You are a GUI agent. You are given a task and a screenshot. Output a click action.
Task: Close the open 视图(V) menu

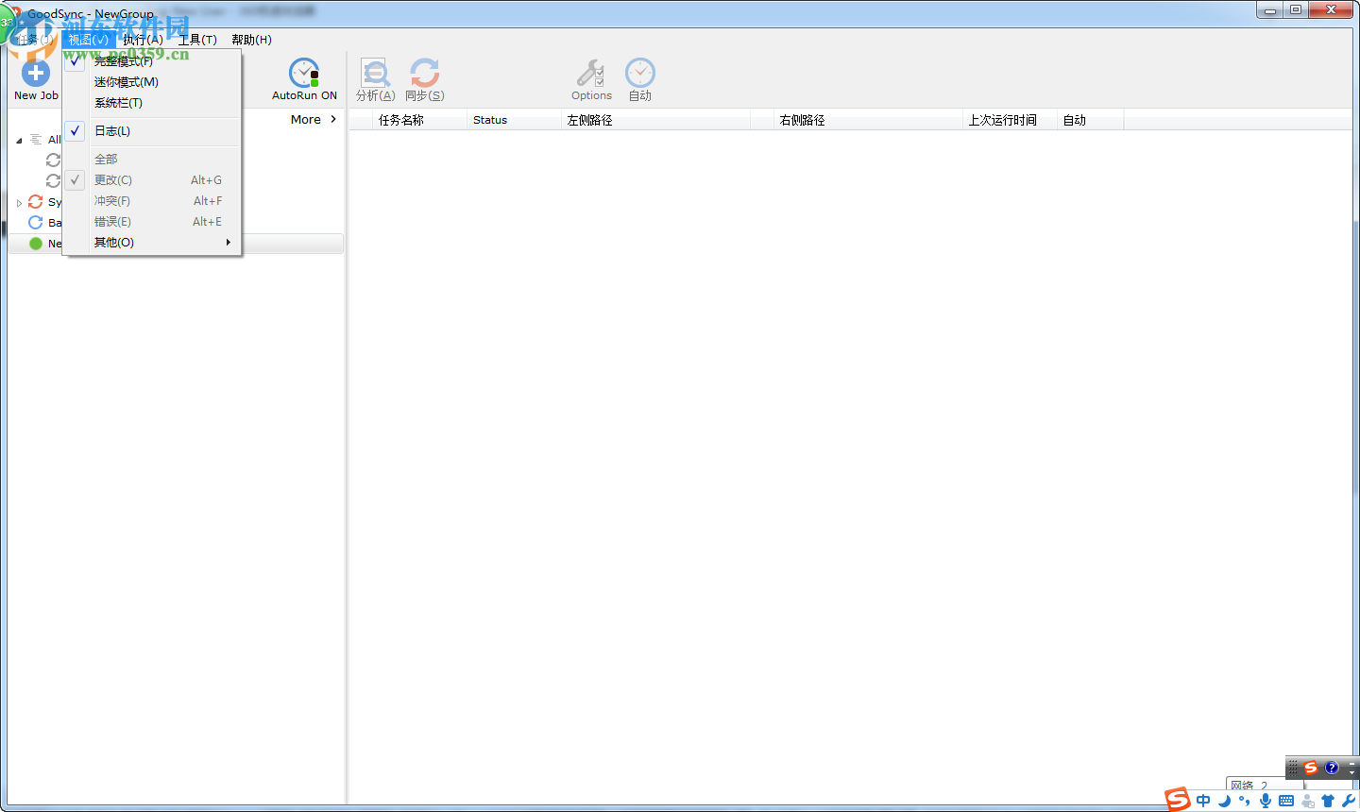(89, 40)
